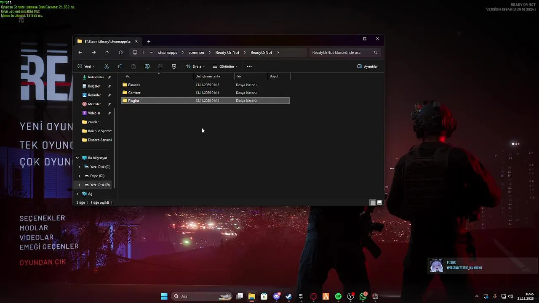Open the courier folder in sidebar
Image resolution: width=539 pixels, height=303 pixels.
[x=93, y=122]
